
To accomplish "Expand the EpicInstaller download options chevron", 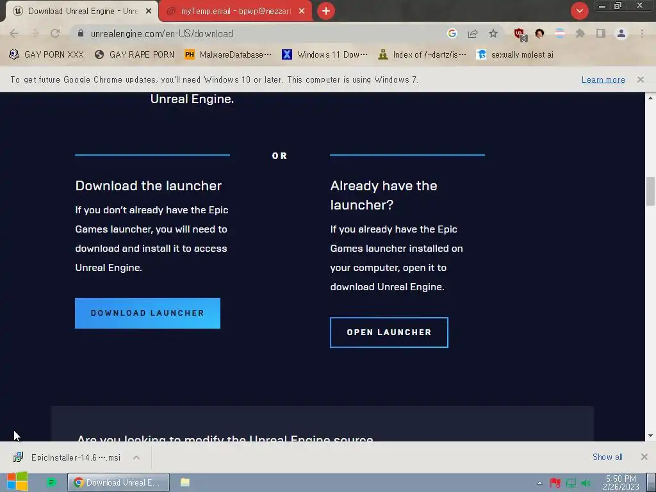I will point(136,457).
